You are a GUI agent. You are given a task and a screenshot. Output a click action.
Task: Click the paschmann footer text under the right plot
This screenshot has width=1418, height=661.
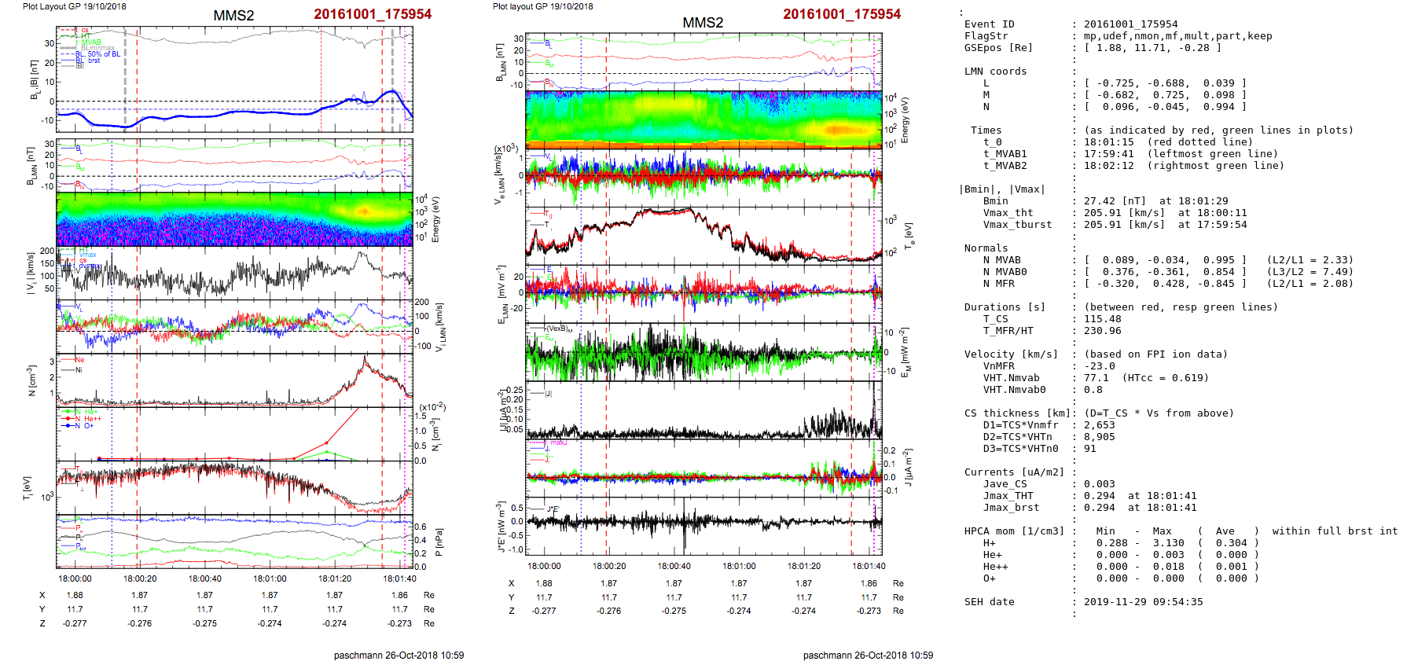[868, 655]
